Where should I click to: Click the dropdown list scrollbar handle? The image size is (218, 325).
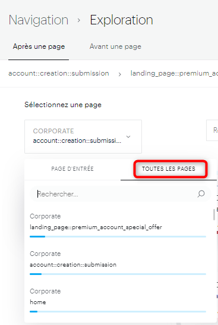pyautogui.click(x=214, y=214)
